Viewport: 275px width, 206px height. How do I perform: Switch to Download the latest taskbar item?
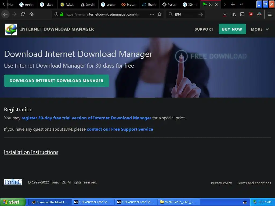point(50,202)
